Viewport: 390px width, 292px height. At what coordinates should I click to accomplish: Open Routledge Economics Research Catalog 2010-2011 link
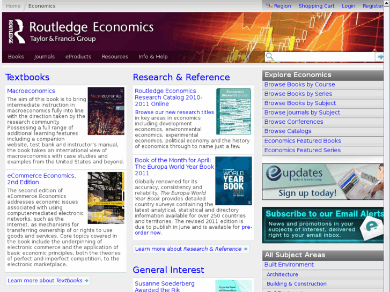click(168, 98)
